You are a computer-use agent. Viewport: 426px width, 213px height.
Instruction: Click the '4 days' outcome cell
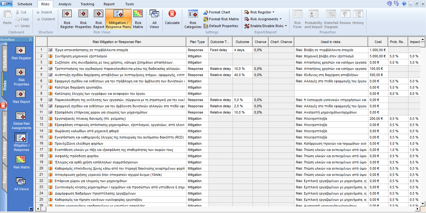click(x=242, y=50)
